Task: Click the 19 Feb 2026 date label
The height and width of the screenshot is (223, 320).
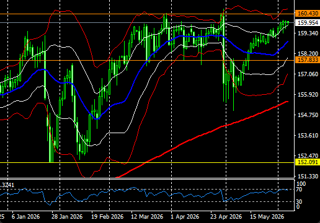Action: pyautogui.click(x=107, y=217)
